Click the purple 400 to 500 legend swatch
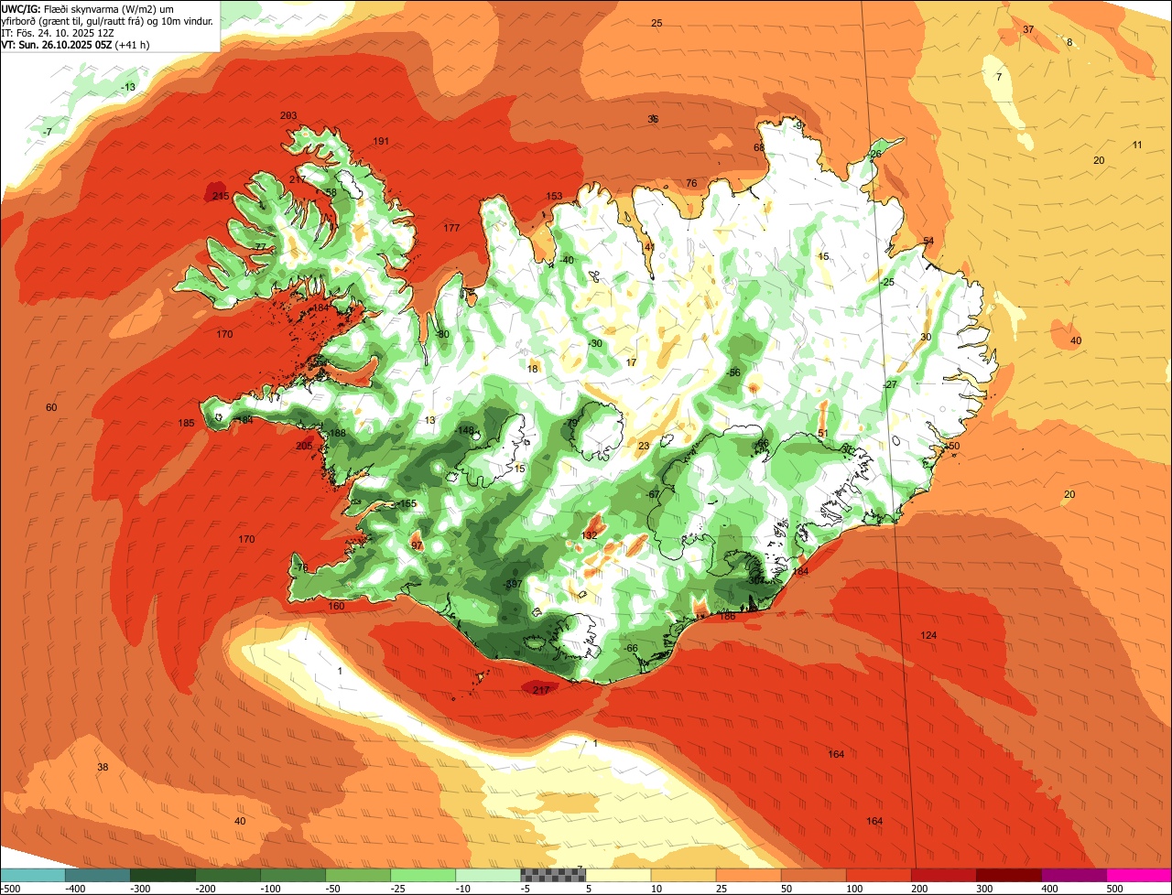 [1073, 876]
